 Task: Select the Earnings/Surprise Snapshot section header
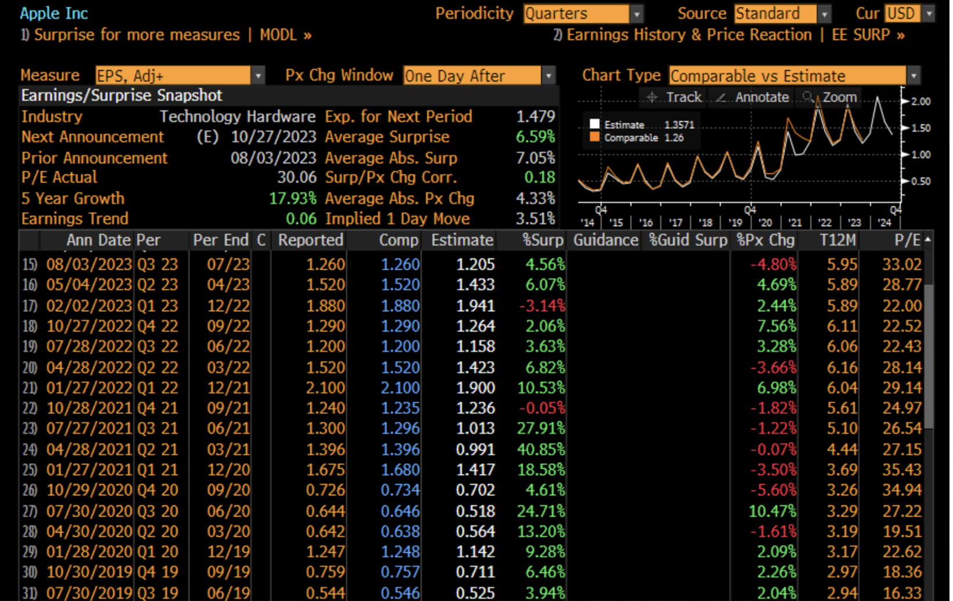pyautogui.click(x=121, y=95)
